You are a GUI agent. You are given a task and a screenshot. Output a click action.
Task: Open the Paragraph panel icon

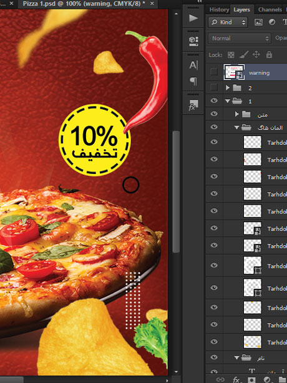[x=193, y=81]
